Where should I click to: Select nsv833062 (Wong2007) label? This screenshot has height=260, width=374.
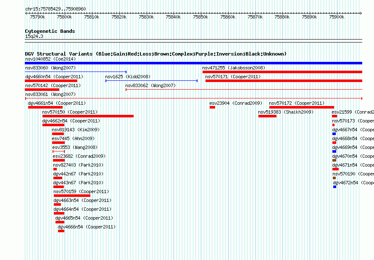[150, 85]
